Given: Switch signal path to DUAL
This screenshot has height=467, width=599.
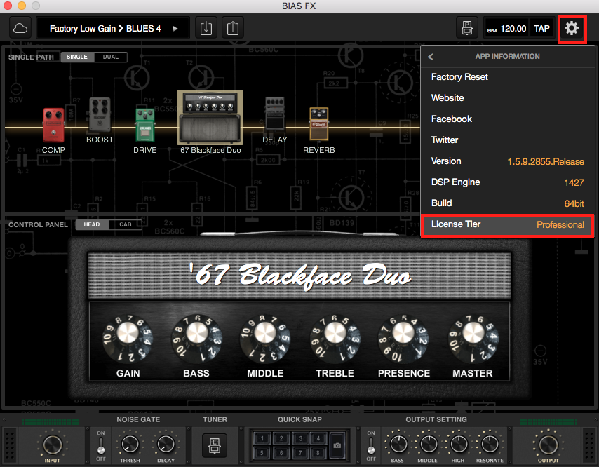Looking at the screenshot, I should coord(111,57).
